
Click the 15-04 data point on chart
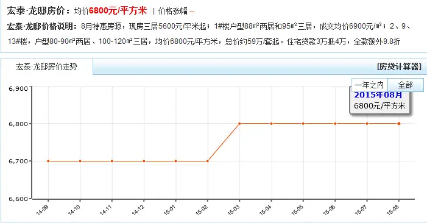(x=271, y=124)
